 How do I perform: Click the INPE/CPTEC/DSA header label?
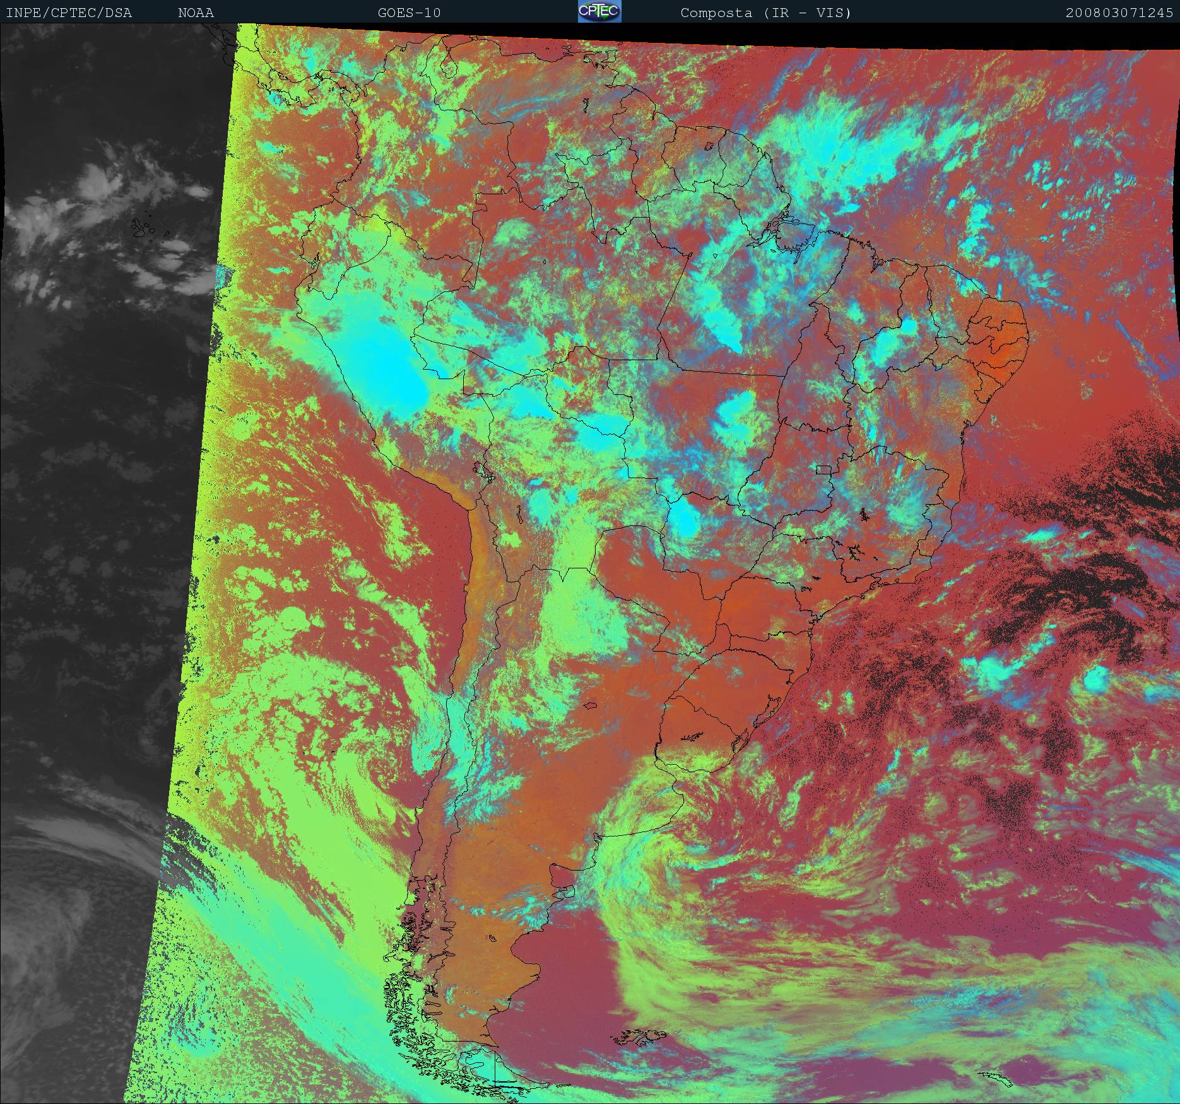[69, 13]
